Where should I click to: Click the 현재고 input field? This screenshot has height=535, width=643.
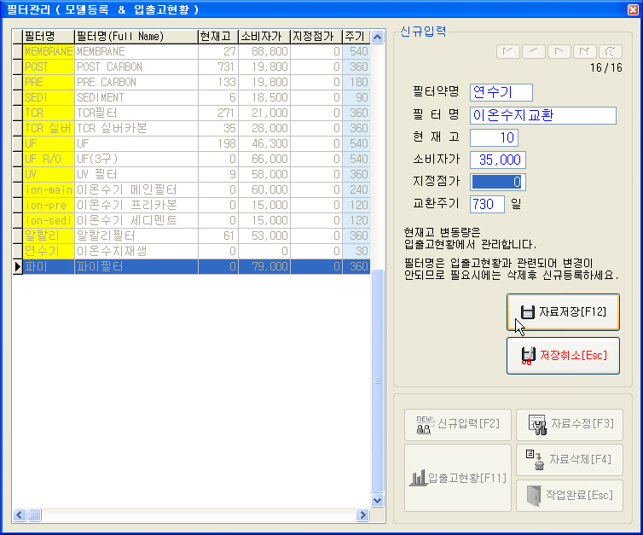pos(494,137)
